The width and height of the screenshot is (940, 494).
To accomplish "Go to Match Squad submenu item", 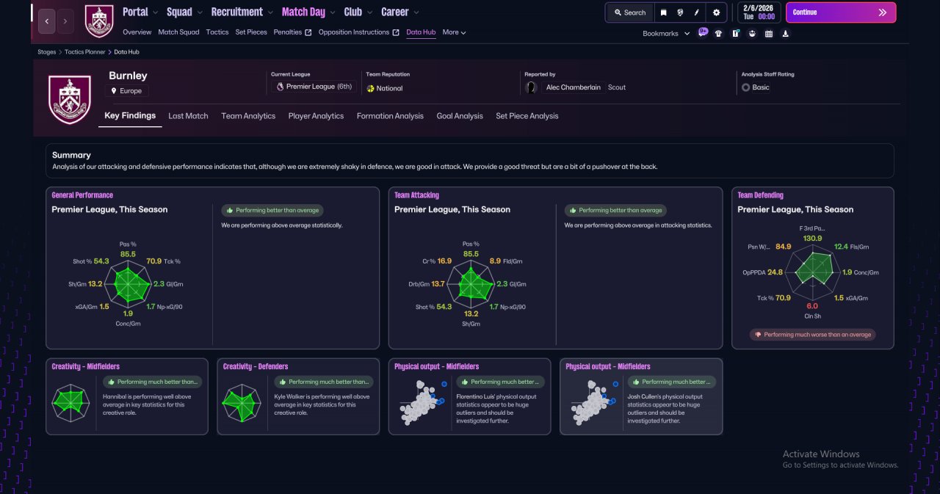I will click(x=178, y=32).
